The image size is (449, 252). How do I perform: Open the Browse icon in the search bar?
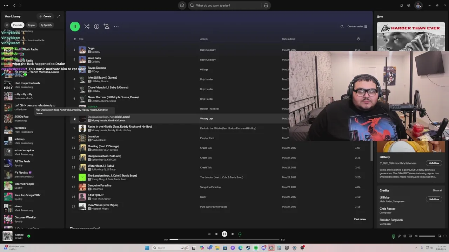(x=266, y=5)
